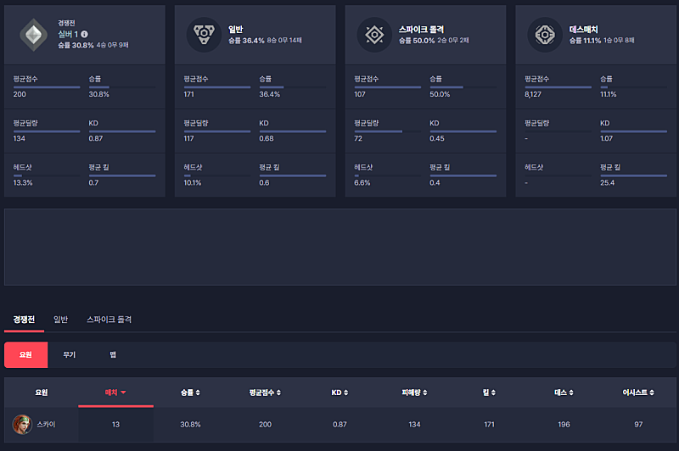Click the 스파이크 돌격 card title
Screen dimensions: 679x451
(x=421, y=30)
